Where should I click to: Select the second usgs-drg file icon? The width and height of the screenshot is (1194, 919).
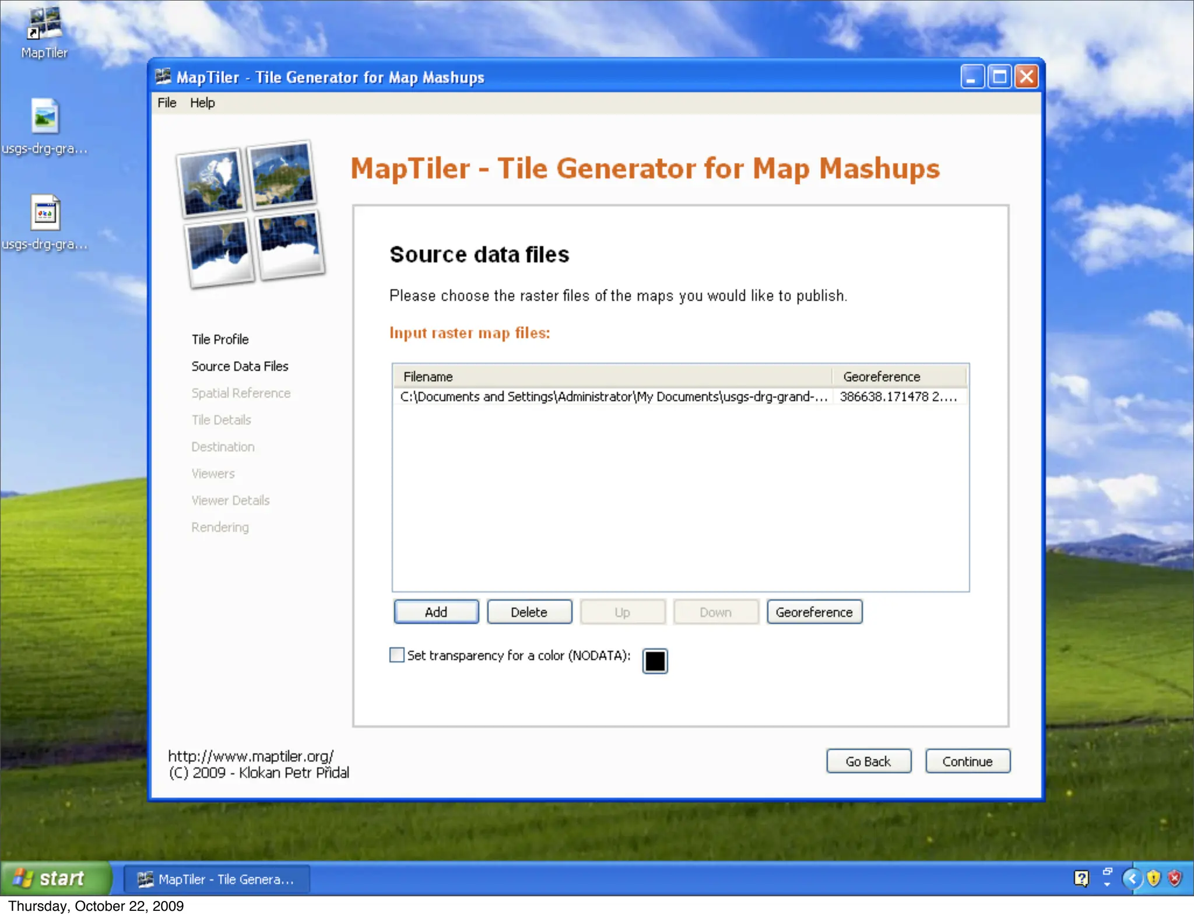click(x=44, y=213)
